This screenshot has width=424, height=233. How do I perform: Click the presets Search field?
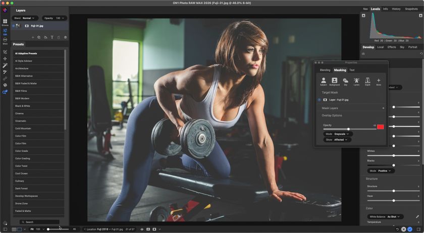click(39, 222)
